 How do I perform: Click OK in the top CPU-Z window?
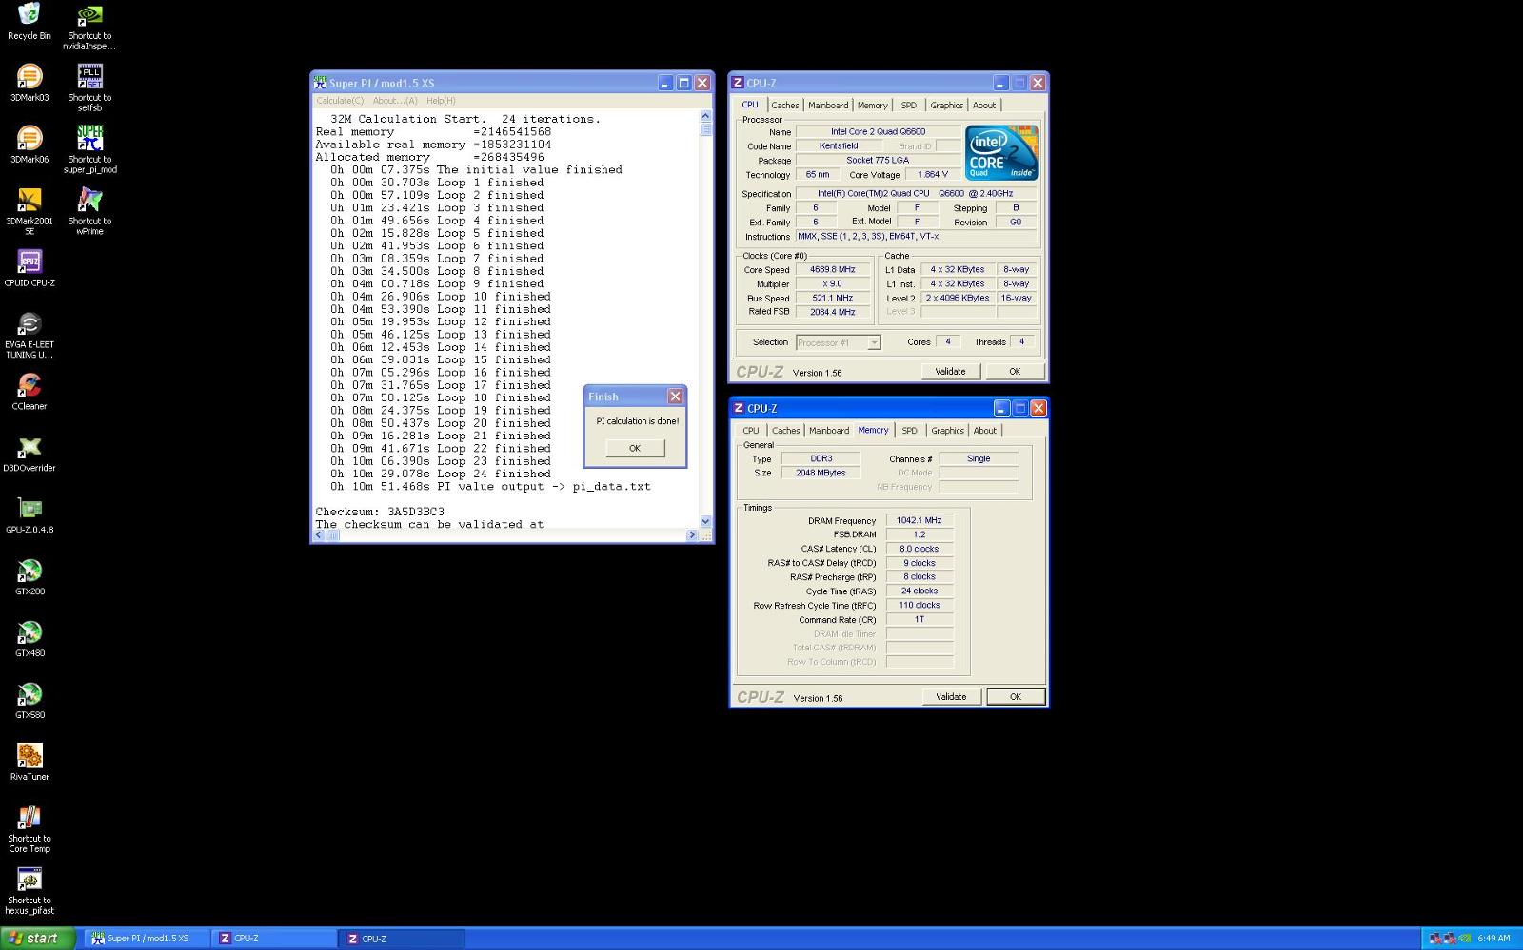(x=1015, y=372)
